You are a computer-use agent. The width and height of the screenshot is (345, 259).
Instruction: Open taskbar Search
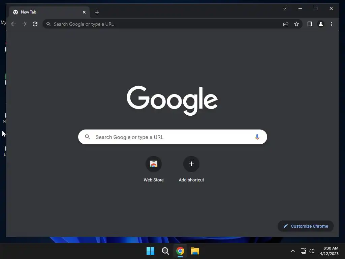click(165, 251)
